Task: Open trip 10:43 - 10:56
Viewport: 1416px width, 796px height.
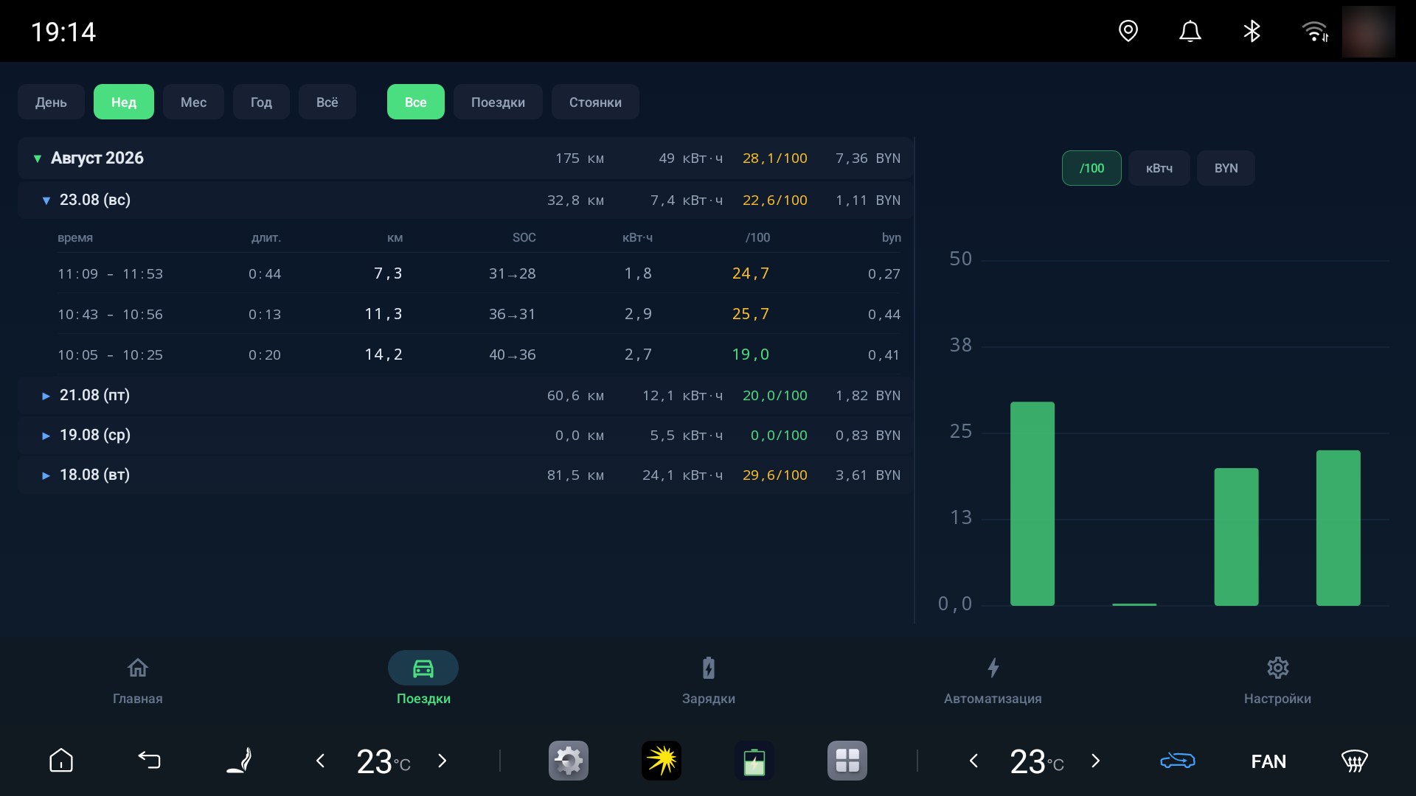Action: click(x=479, y=314)
